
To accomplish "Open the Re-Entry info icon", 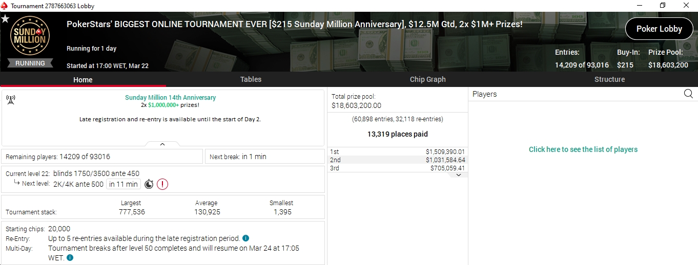I will tap(246, 238).
